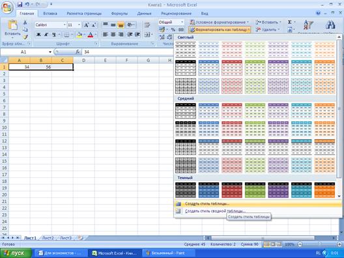Toggle italic formatting (К) button

pos(46,35)
